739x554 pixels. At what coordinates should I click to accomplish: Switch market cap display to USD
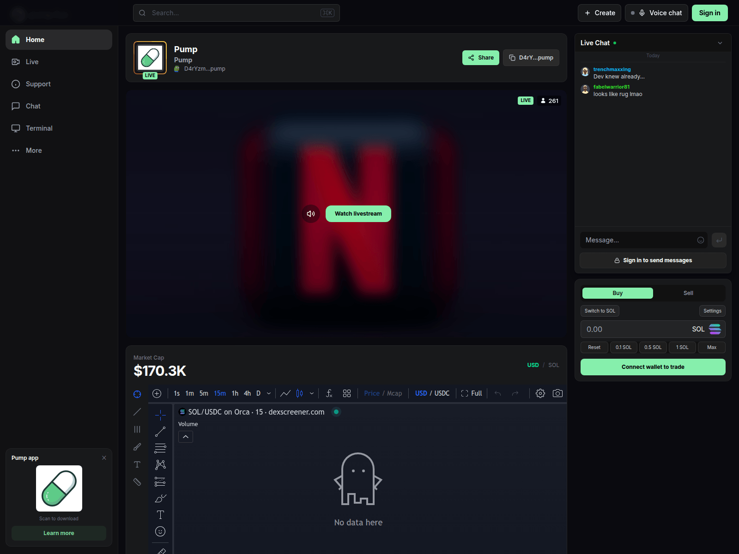tap(533, 365)
